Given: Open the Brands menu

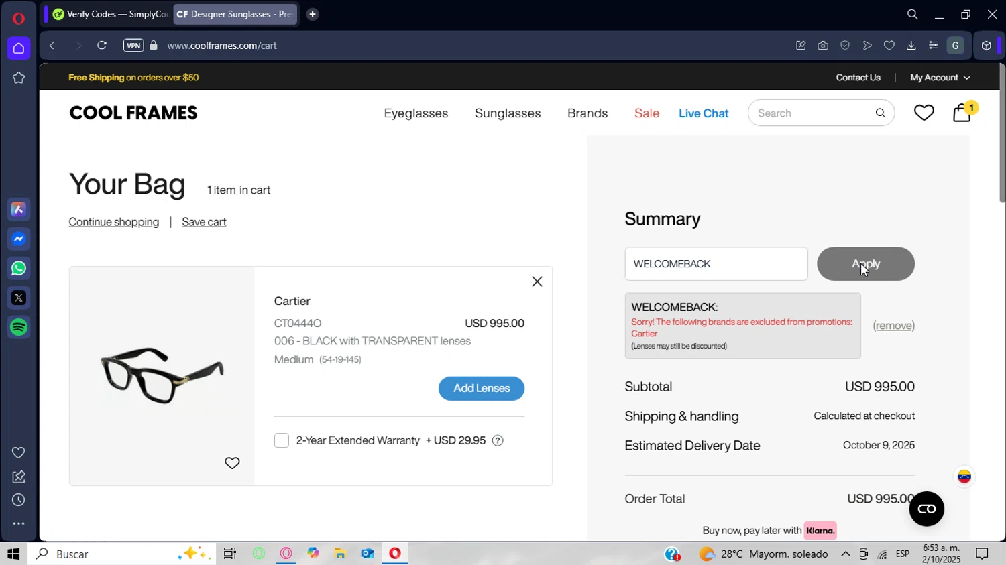Looking at the screenshot, I should (x=588, y=113).
